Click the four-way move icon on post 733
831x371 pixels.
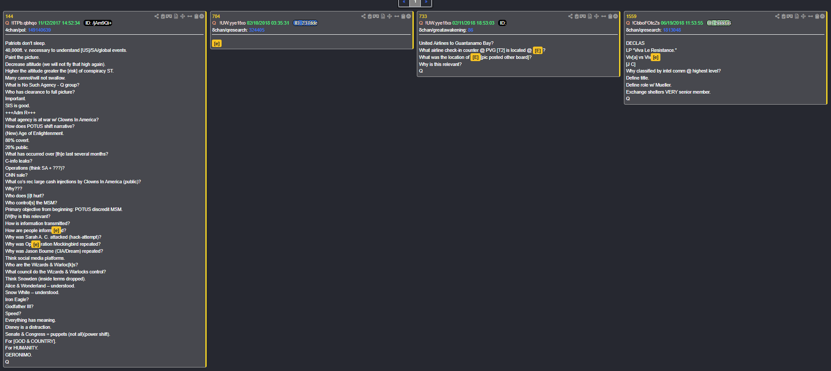[x=597, y=16]
